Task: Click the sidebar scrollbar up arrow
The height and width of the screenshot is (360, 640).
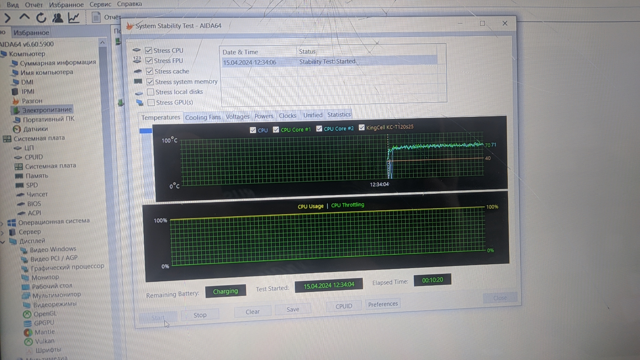Action: pyautogui.click(x=103, y=42)
